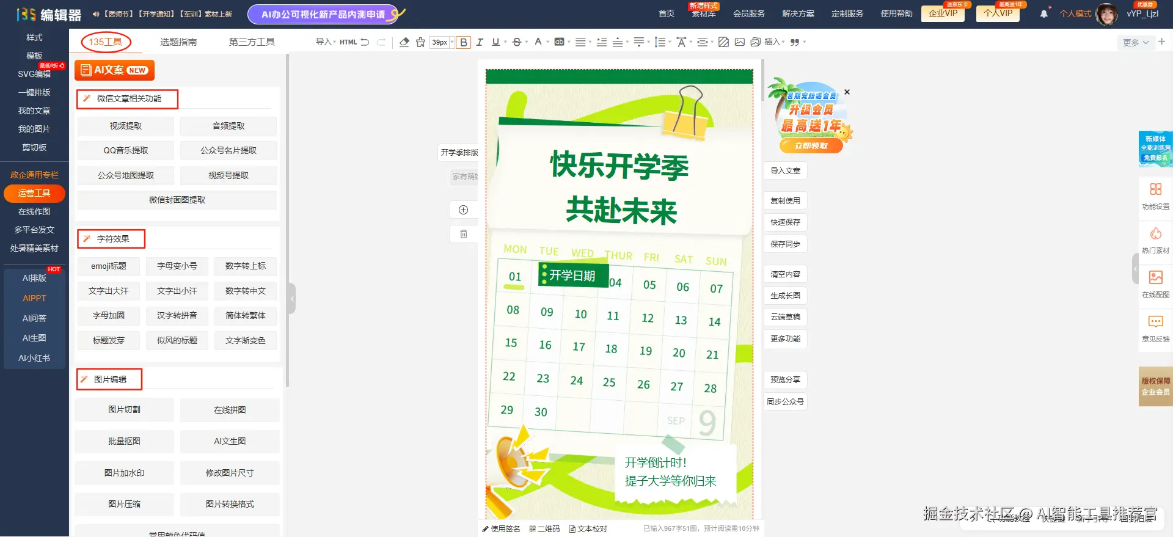1173x537 pixels.
Task: Switch to the 第三方工具 tab
Action: click(252, 42)
